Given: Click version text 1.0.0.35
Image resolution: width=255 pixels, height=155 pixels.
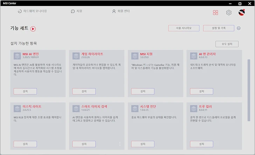Looking at the screenshot, I should point(144,110).
